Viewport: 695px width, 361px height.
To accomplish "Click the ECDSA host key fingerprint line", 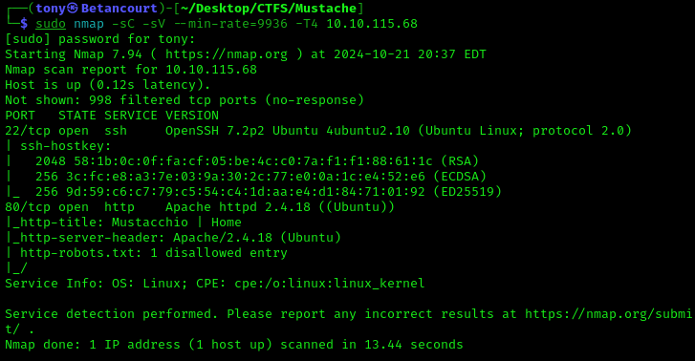I will 261,177.
